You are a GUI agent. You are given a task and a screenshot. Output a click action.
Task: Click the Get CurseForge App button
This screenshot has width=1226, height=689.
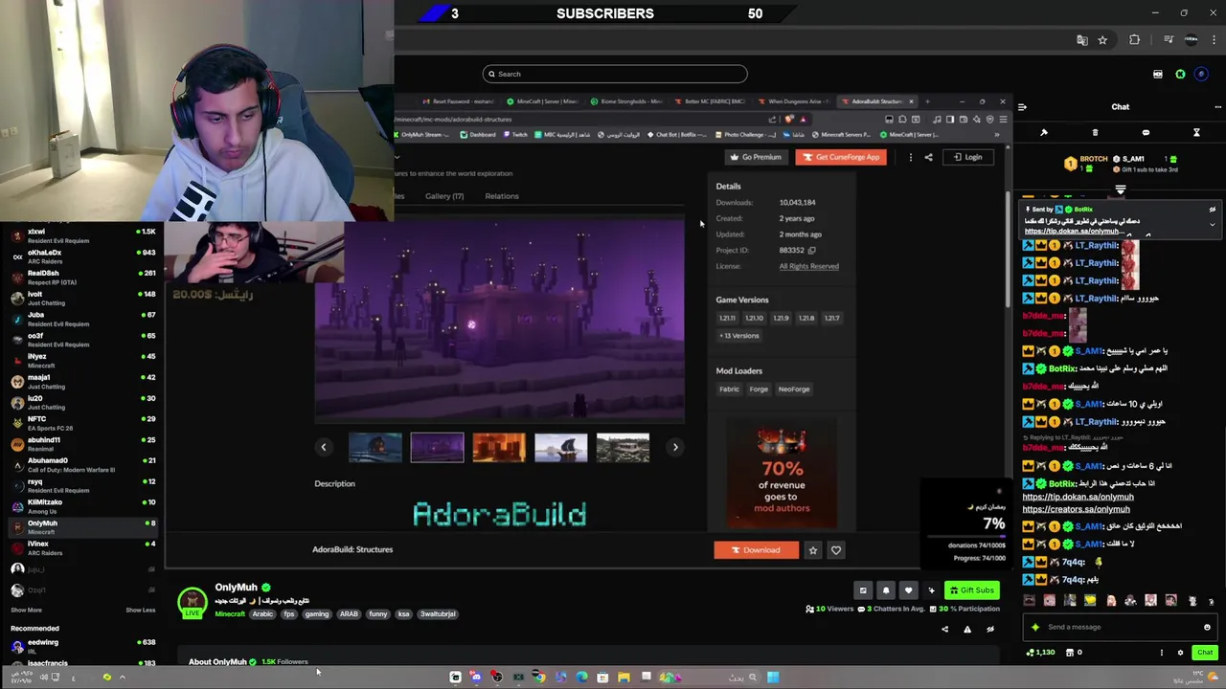(x=841, y=157)
